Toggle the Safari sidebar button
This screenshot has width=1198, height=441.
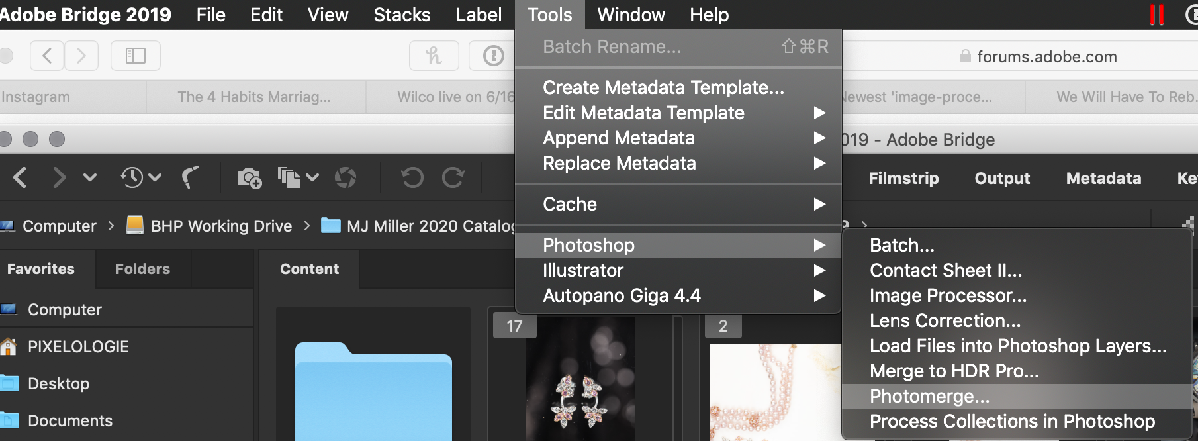[x=136, y=56]
